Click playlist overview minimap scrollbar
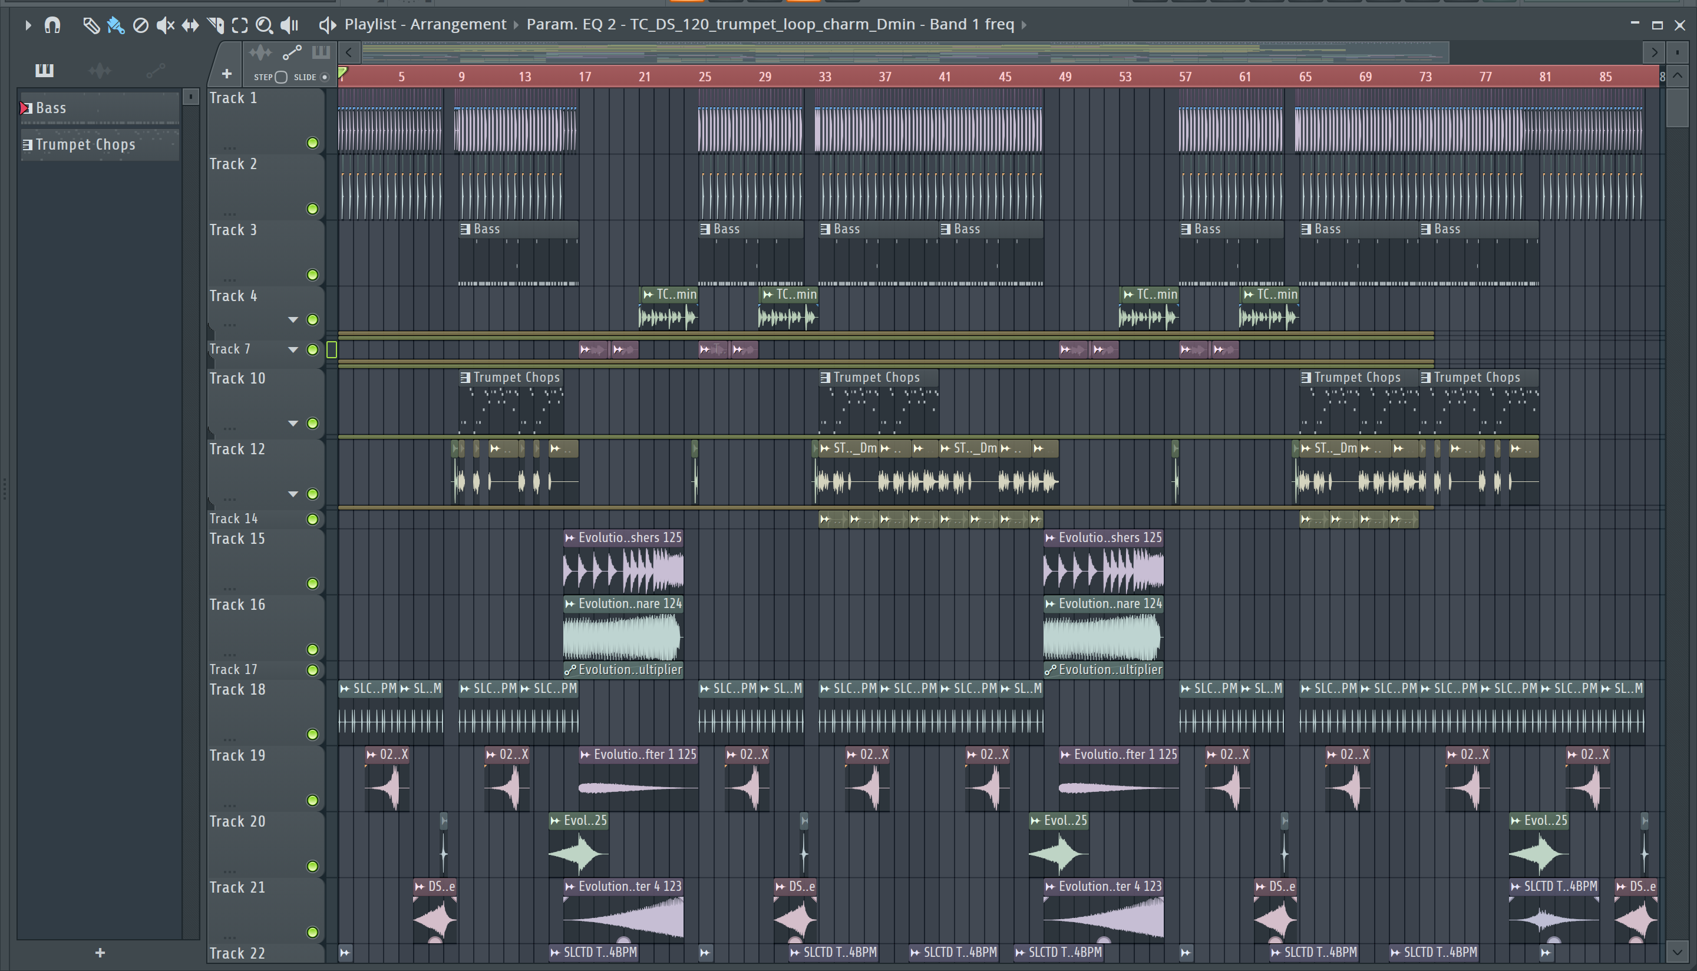This screenshot has width=1697, height=971. [905, 52]
